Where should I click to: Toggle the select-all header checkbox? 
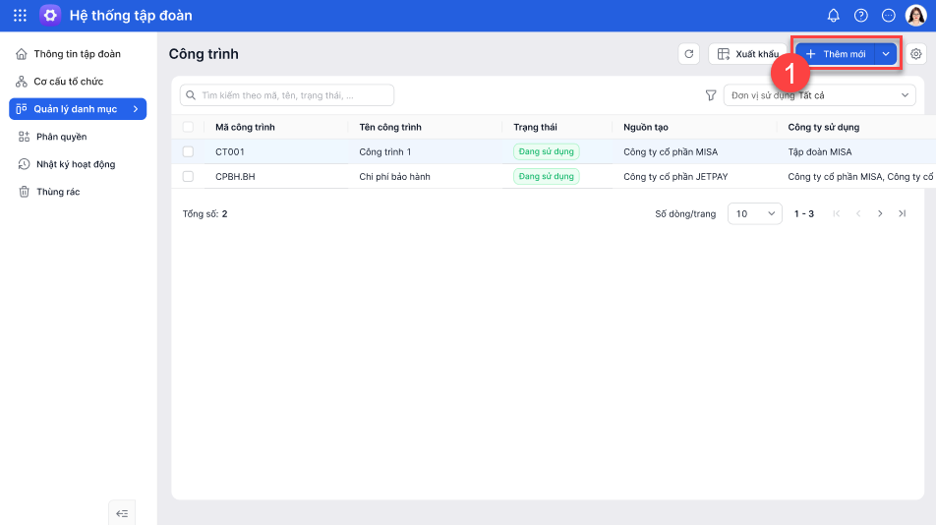pyautogui.click(x=188, y=127)
